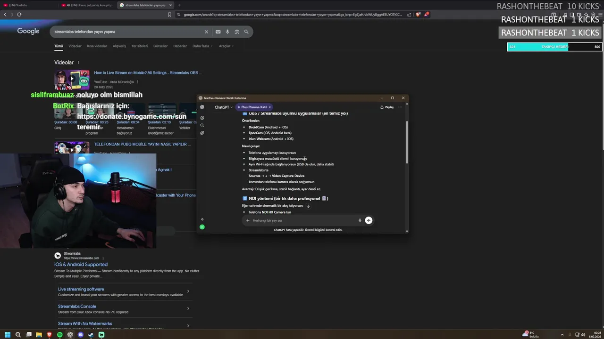This screenshot has width=604, height=339.
Task: Click the Brave Shields icon in address bar
Action: [418, 15]
